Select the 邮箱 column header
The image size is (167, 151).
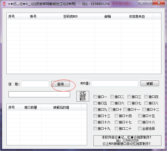pos(108,16)
